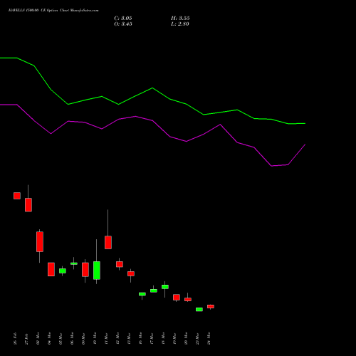Click the green candle for 18 Mar
This screenshot has height=356, width=356.
165,287
